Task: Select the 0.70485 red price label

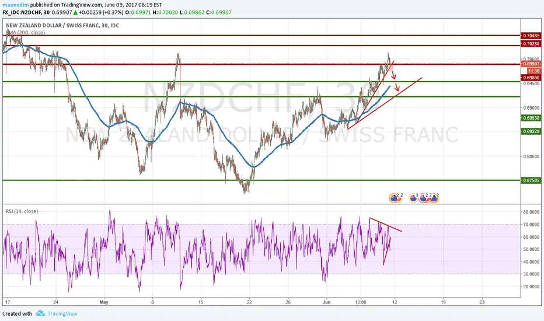Action: tap(531, 36)
